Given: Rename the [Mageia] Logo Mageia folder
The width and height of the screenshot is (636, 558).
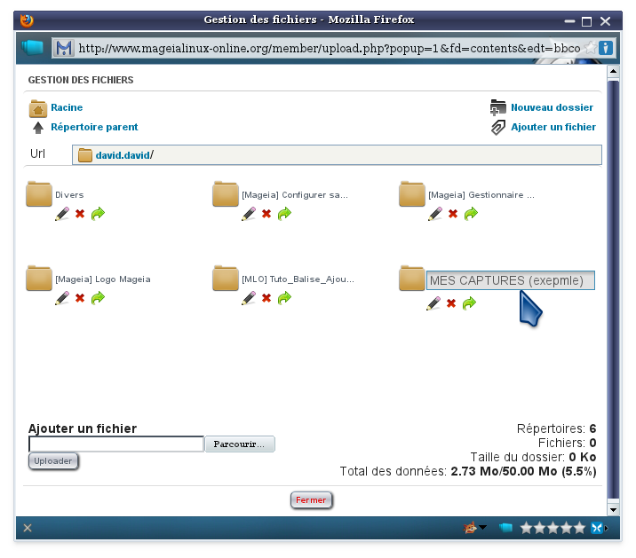Looking at the screenshot, I should pyautogui.click(x=62, y=298).
